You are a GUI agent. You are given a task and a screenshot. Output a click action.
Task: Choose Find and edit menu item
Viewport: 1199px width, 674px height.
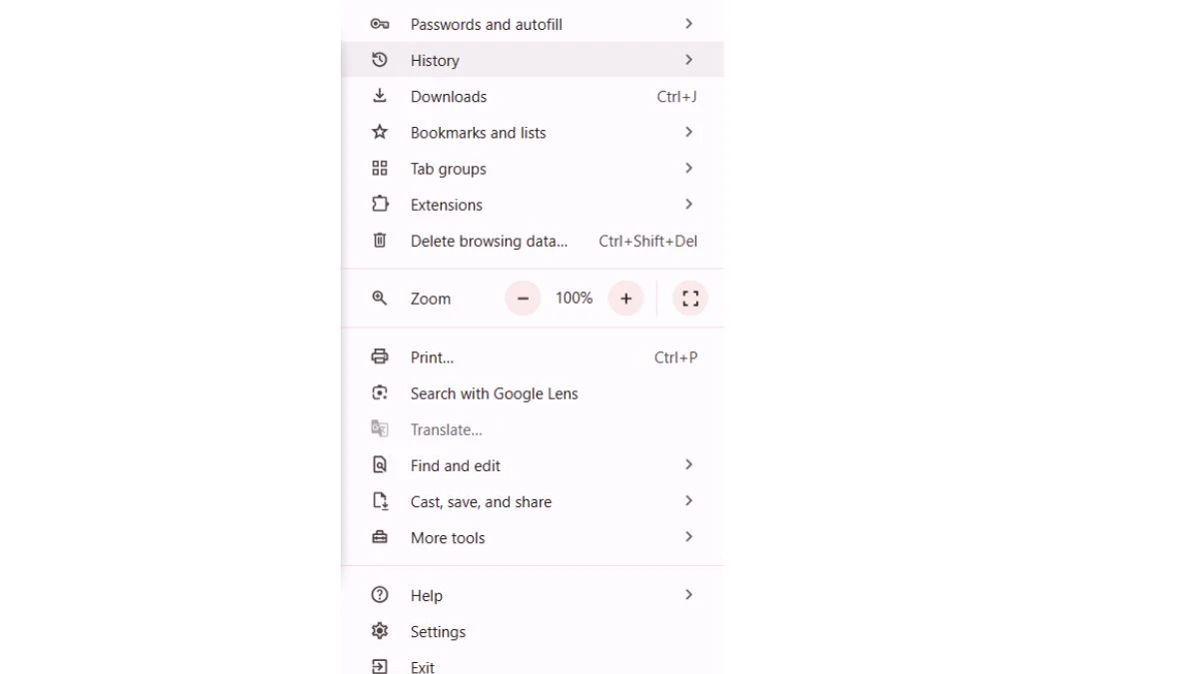click(533, 465)
